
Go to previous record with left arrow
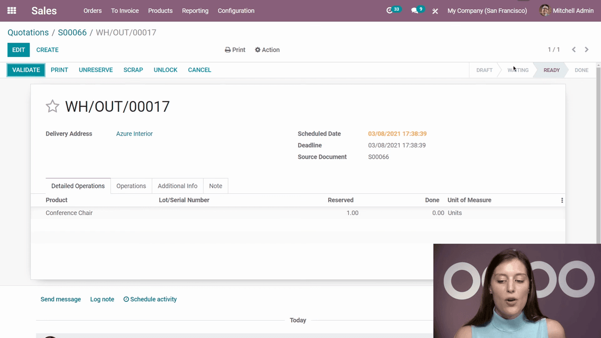574,50
